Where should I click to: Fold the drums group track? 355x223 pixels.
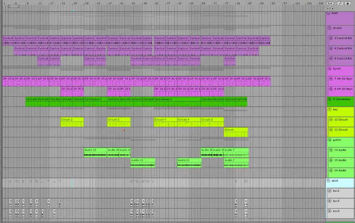point(329,28)
